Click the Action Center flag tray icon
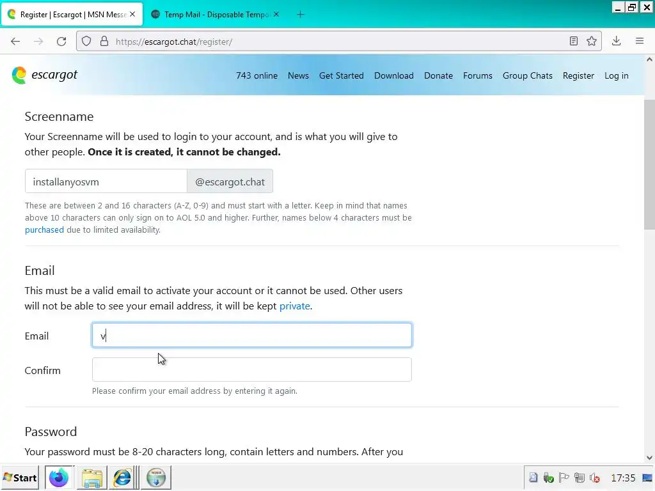This screenshot has height=491, width=655. 564,478
